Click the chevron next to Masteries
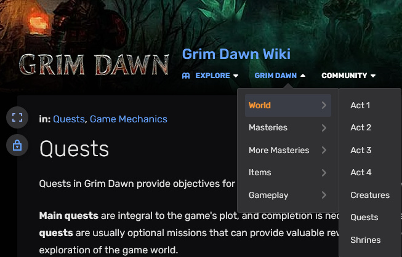 324,127
